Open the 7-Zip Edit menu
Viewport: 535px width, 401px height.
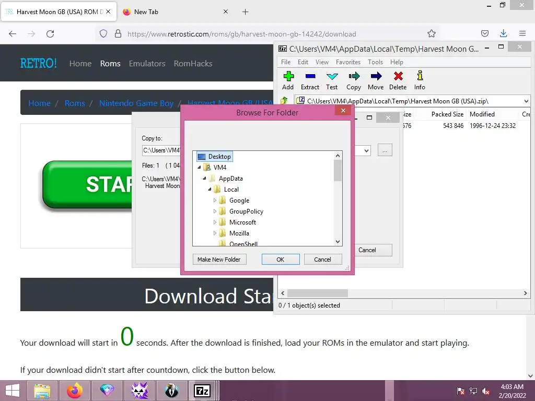[x=303, y=62]
